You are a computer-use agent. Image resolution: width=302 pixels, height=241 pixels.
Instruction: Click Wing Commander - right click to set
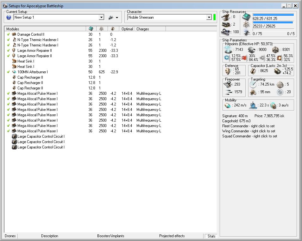point(249,131)
